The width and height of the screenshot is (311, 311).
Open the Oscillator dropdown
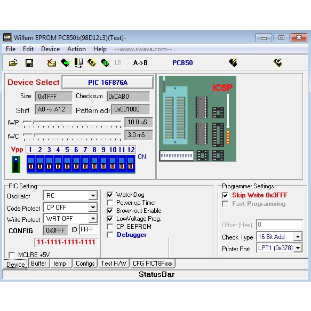pyautogui.click(x=93, y=196)
